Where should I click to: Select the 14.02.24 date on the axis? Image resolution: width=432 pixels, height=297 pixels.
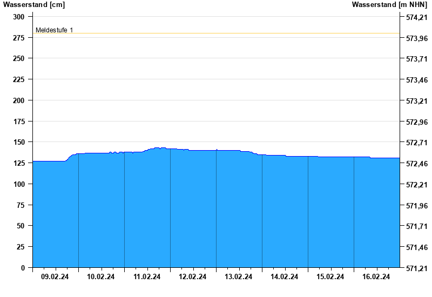tap(285, 277)
